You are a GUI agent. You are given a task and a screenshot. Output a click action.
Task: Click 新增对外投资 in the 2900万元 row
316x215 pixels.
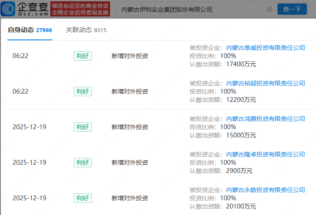(x=130, y=163)
